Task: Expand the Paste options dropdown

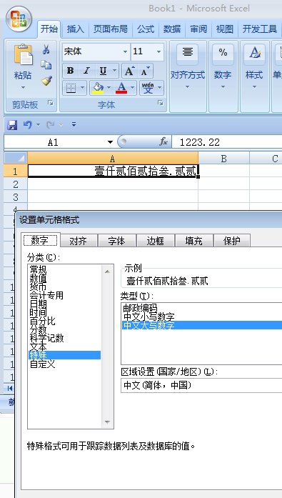Action: tap(23, 87)
